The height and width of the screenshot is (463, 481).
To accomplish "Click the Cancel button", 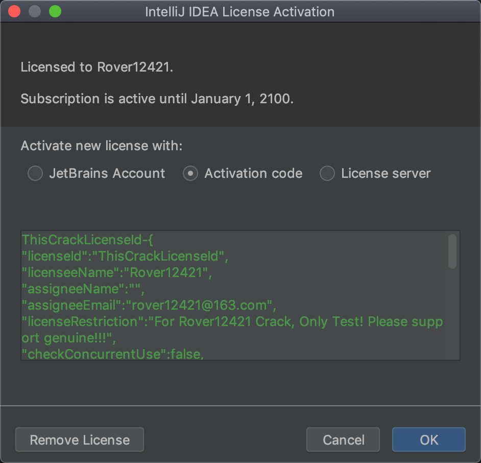I will [x=343, y=439].
